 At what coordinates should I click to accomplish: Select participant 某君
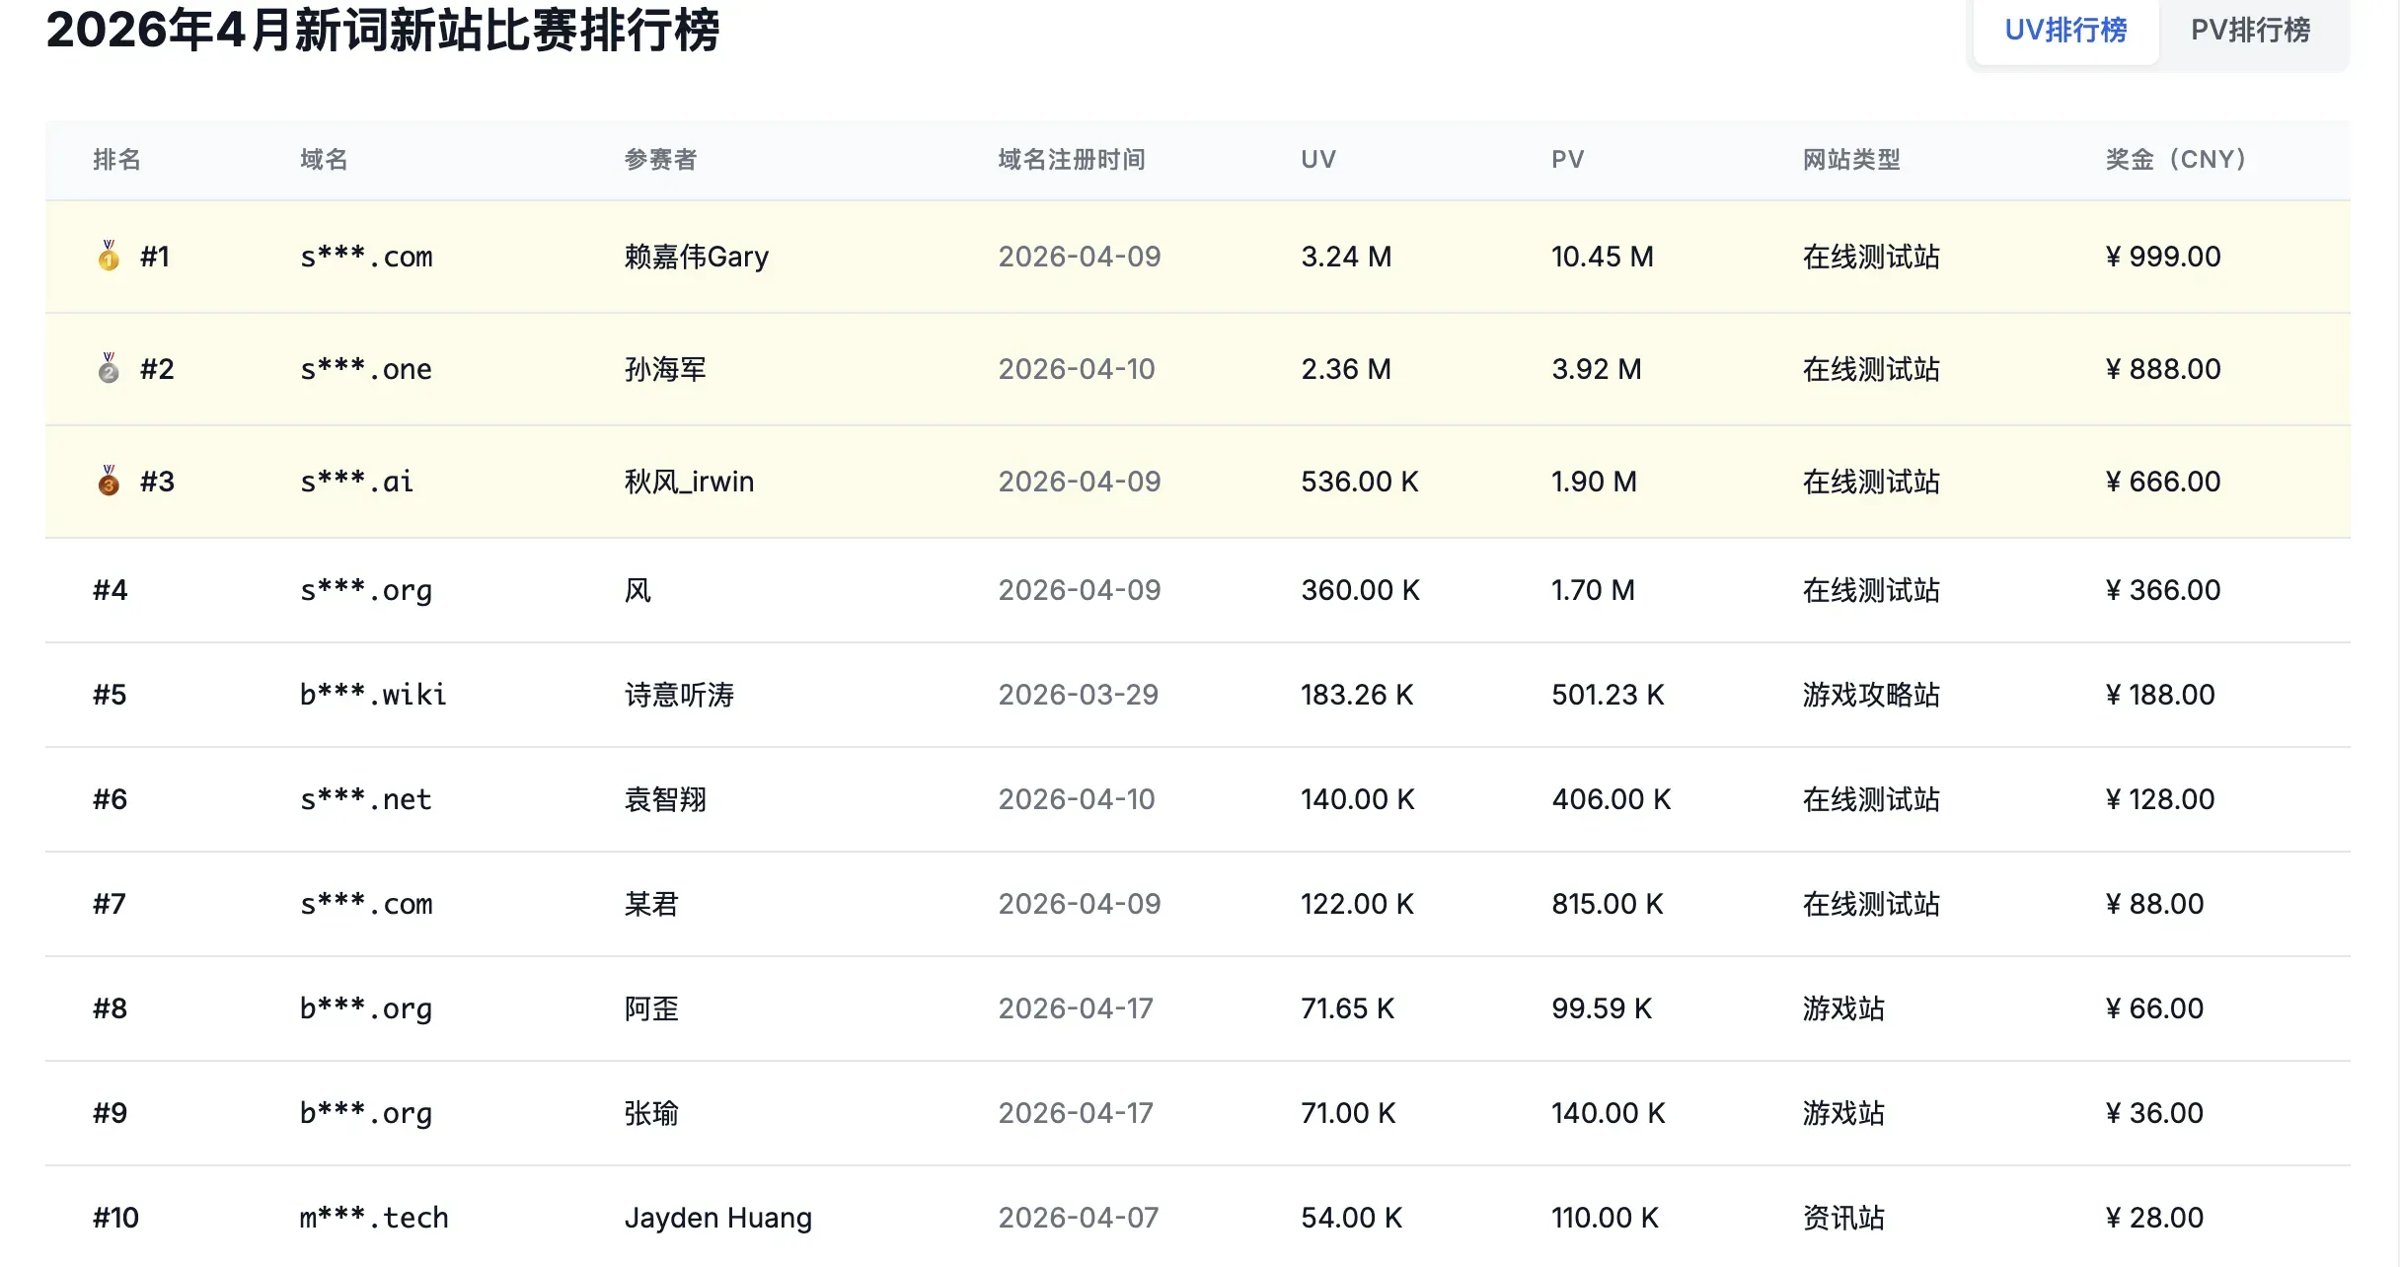[x=651, y=904]
